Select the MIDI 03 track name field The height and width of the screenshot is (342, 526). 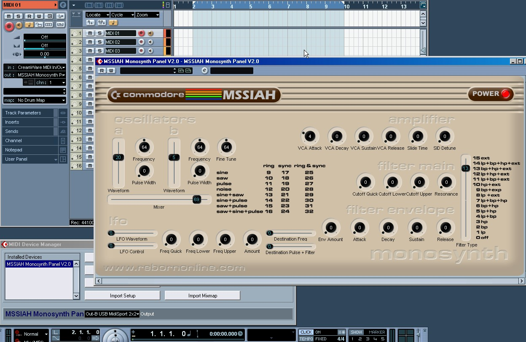120,51
